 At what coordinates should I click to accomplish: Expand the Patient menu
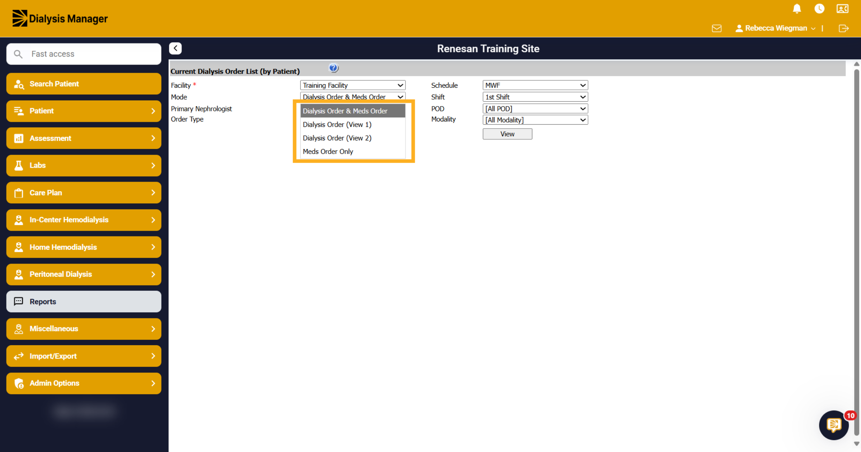click(x=84, y=111)
